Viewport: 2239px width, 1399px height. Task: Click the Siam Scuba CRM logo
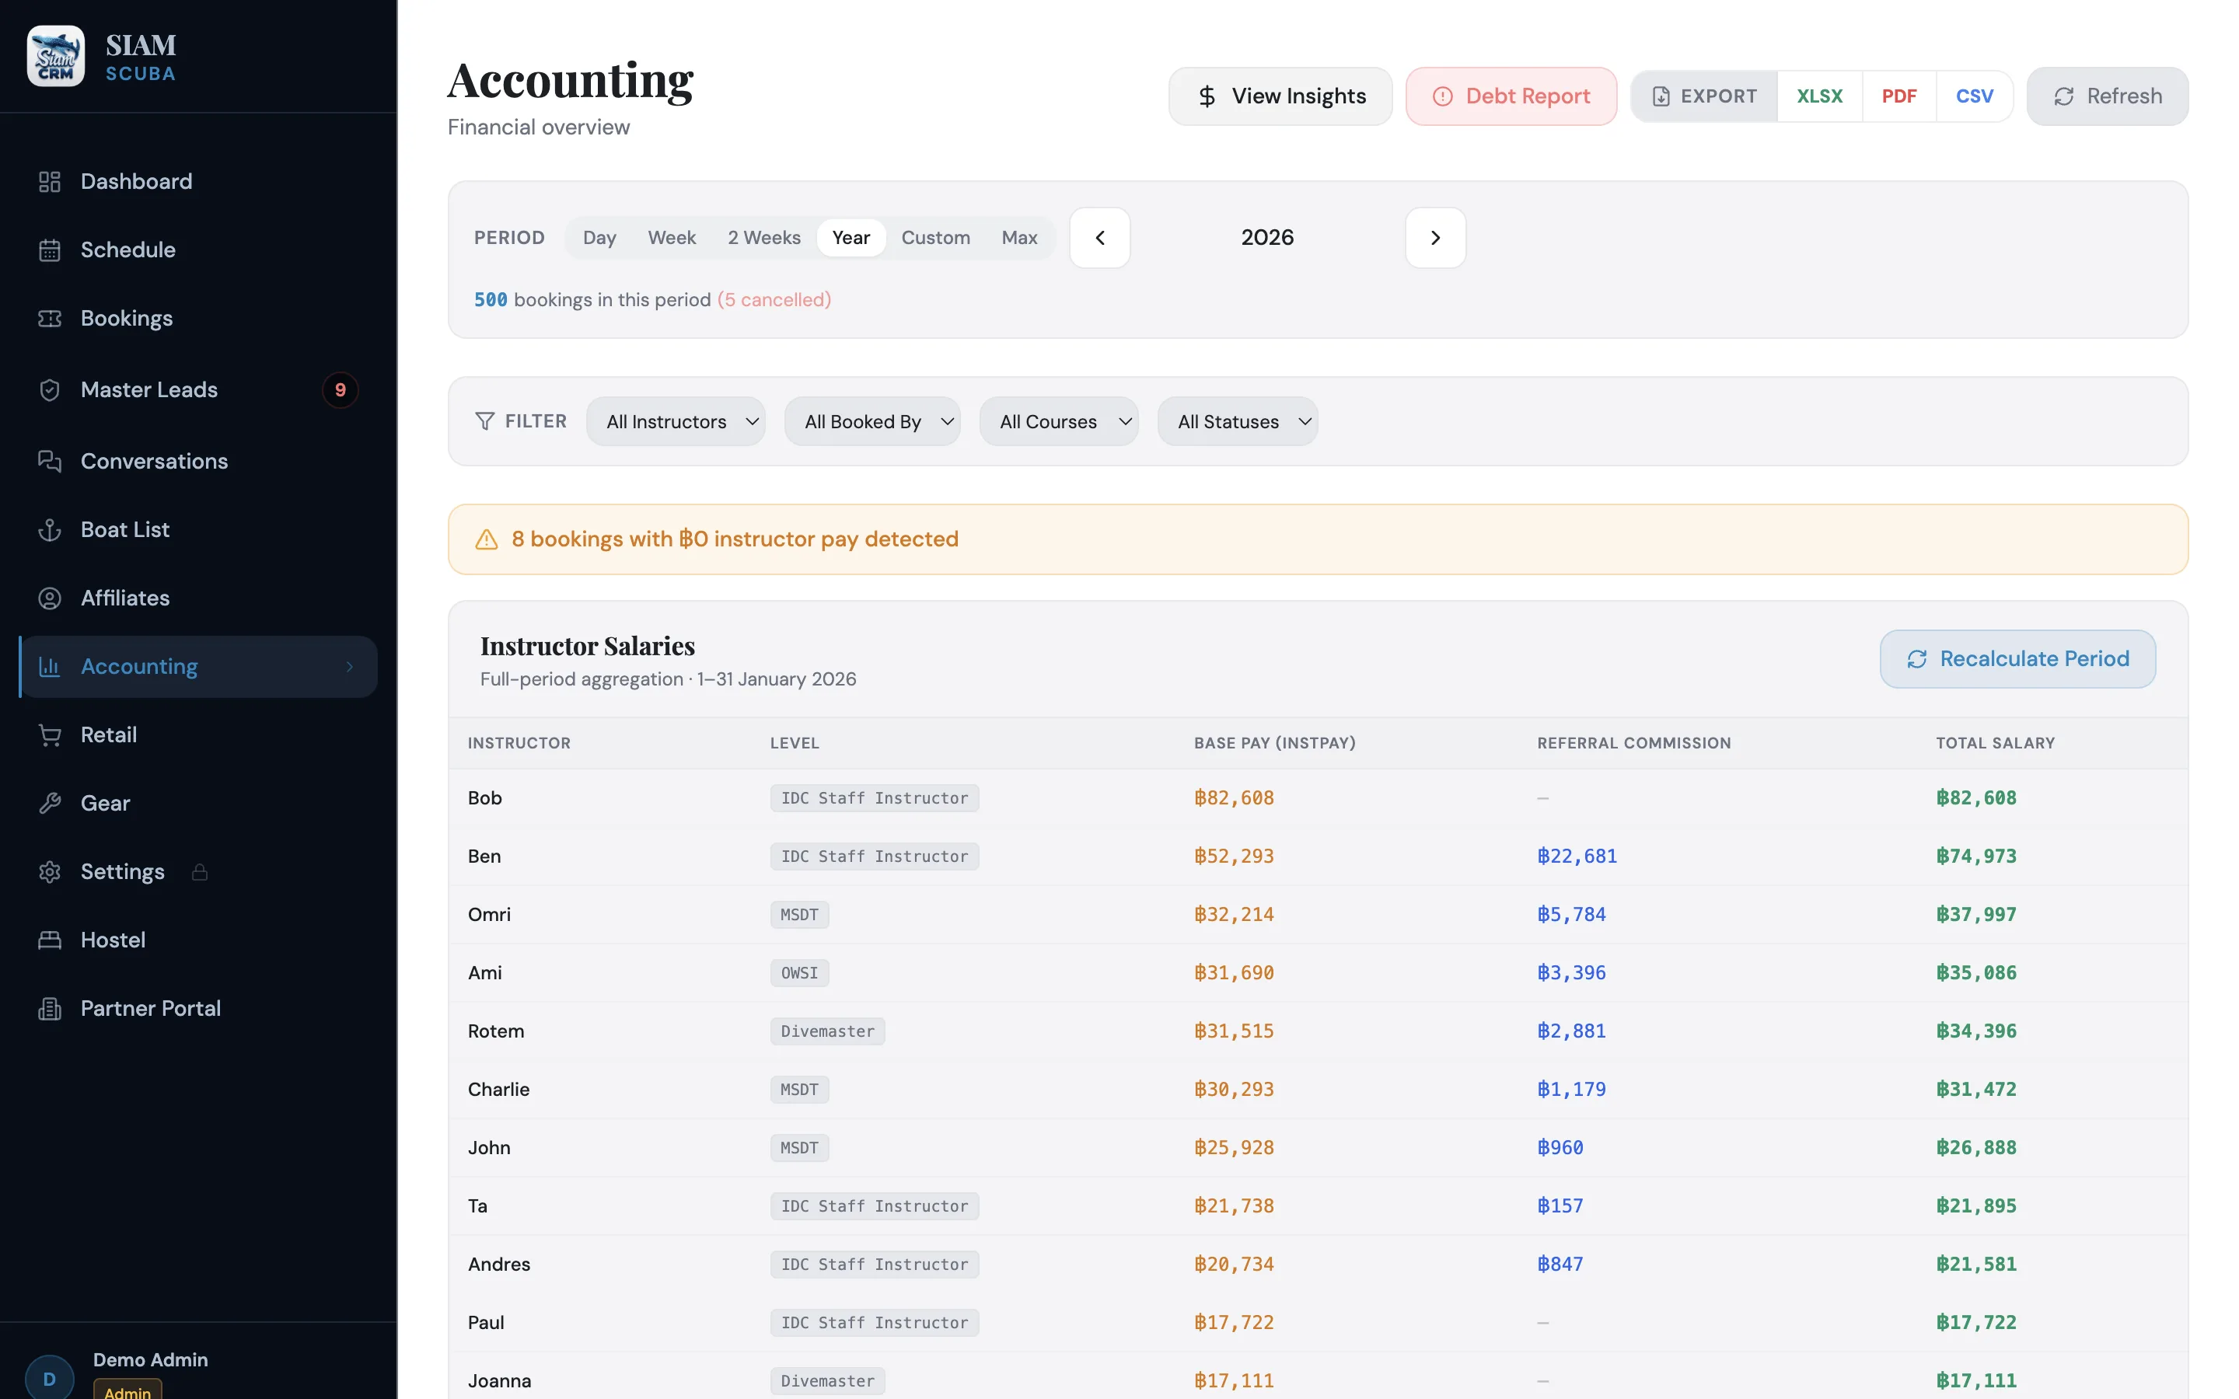tap(55, 55)
